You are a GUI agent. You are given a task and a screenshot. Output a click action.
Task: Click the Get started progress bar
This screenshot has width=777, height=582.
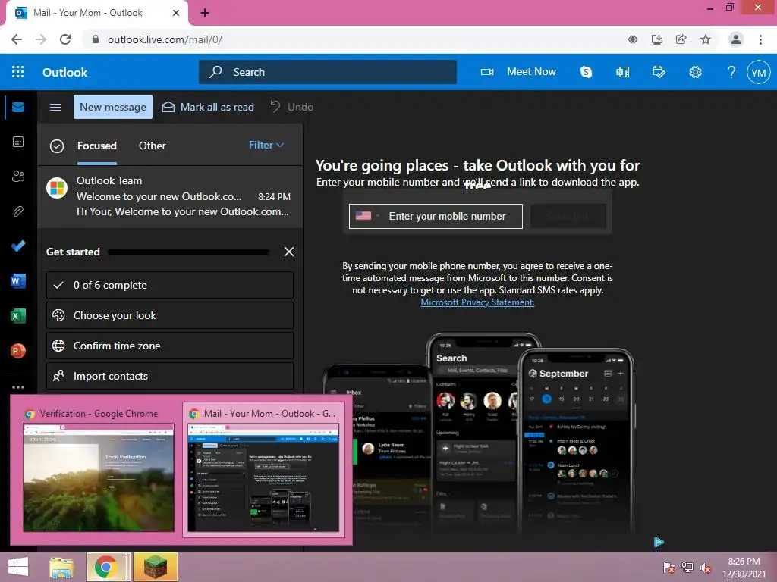(x=188, y=252)
